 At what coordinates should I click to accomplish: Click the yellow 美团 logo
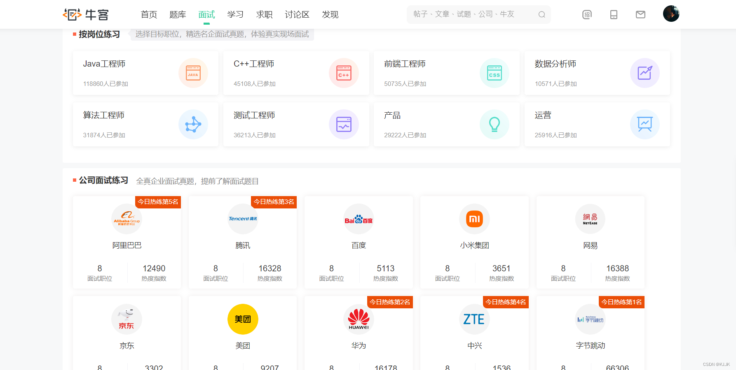point(243,319)
